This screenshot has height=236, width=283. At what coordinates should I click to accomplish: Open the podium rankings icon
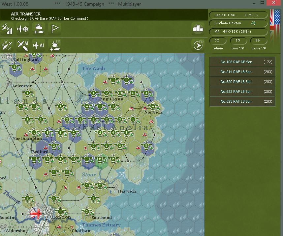(x=198, y=29)
